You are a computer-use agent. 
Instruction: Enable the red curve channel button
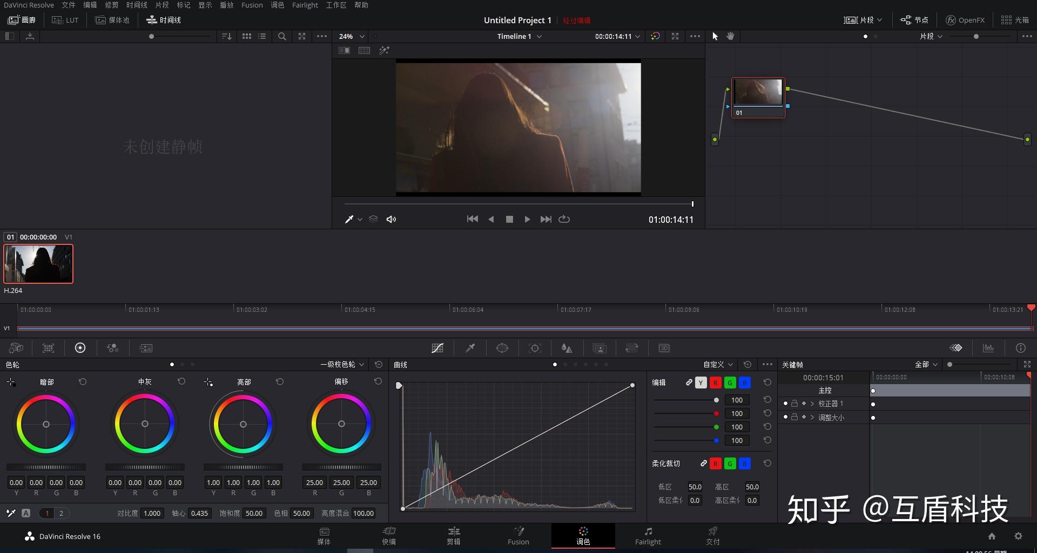point(716,383)
